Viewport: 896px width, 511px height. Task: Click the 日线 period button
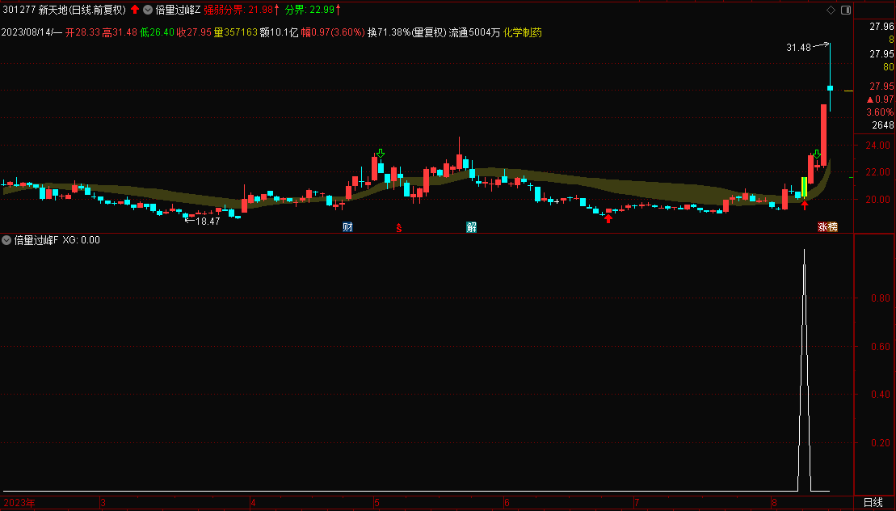click(x=873, y=502)
